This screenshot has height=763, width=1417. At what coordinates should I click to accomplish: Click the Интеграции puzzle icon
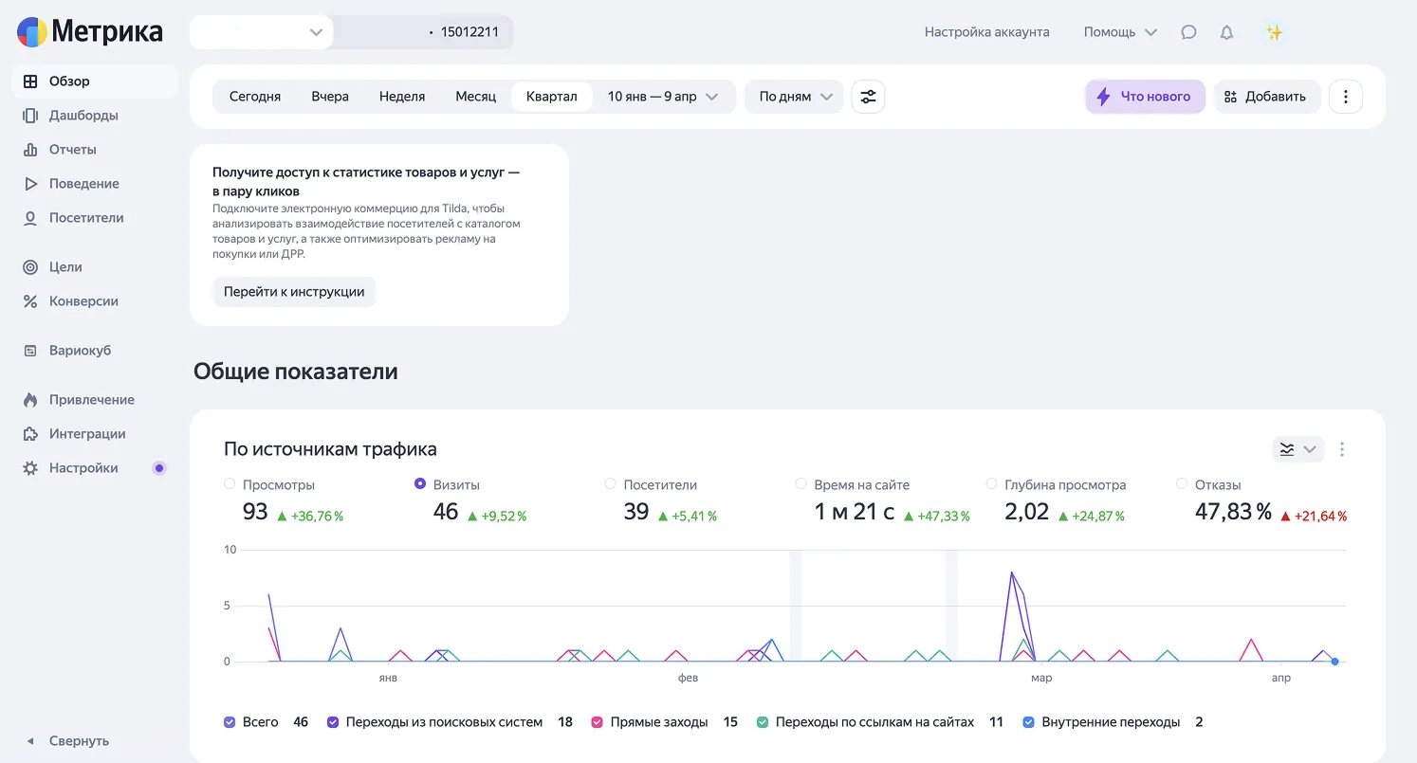[30, 434]
